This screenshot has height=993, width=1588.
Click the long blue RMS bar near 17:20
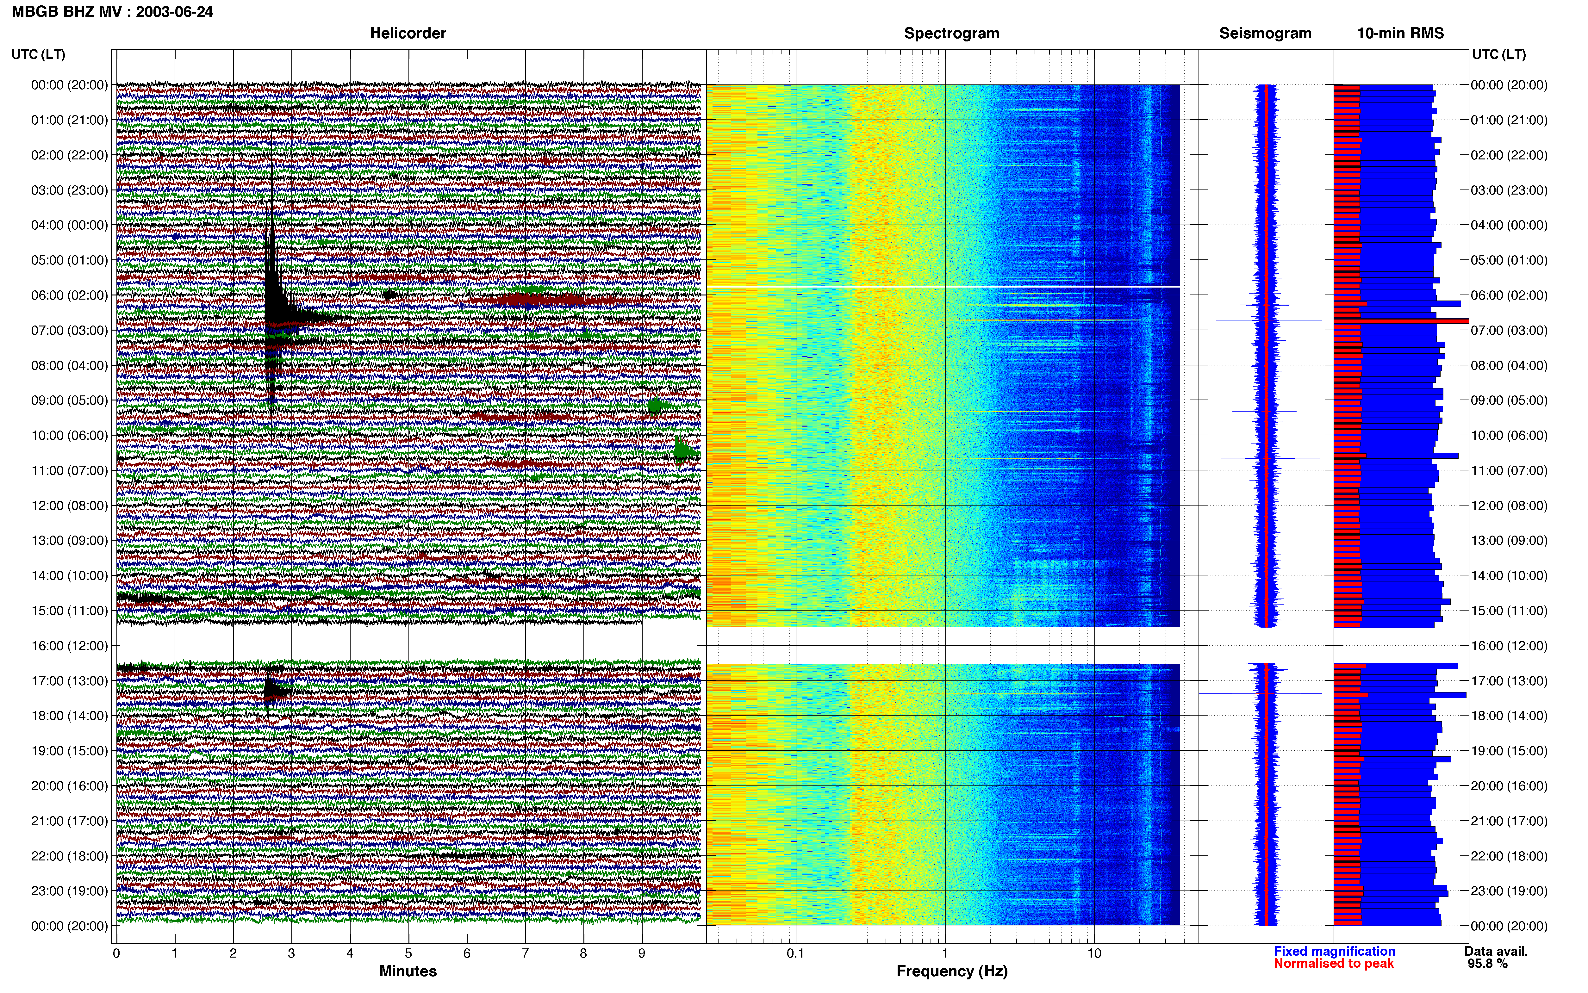1400,695
